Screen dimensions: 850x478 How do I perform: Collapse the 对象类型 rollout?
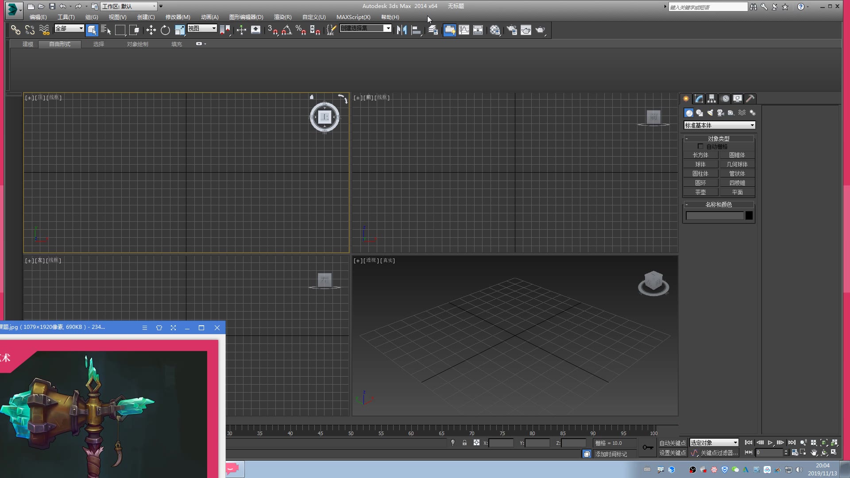718,139
